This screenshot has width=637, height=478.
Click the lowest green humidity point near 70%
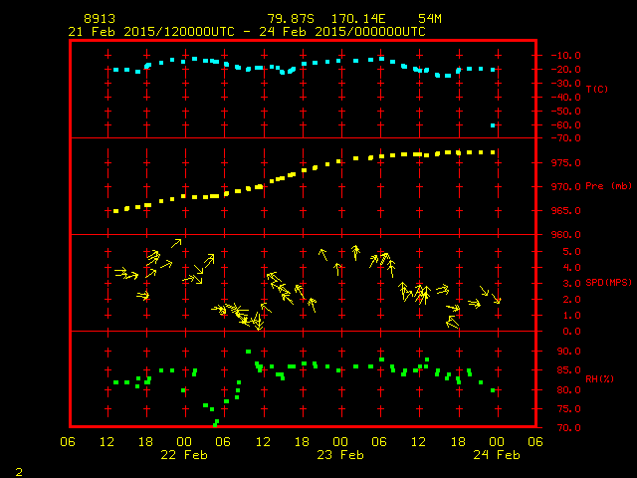point(216,424)
